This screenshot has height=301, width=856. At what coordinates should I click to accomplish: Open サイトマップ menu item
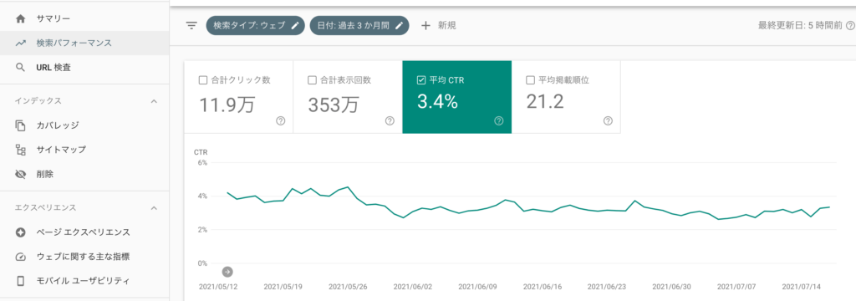(84, 150)
